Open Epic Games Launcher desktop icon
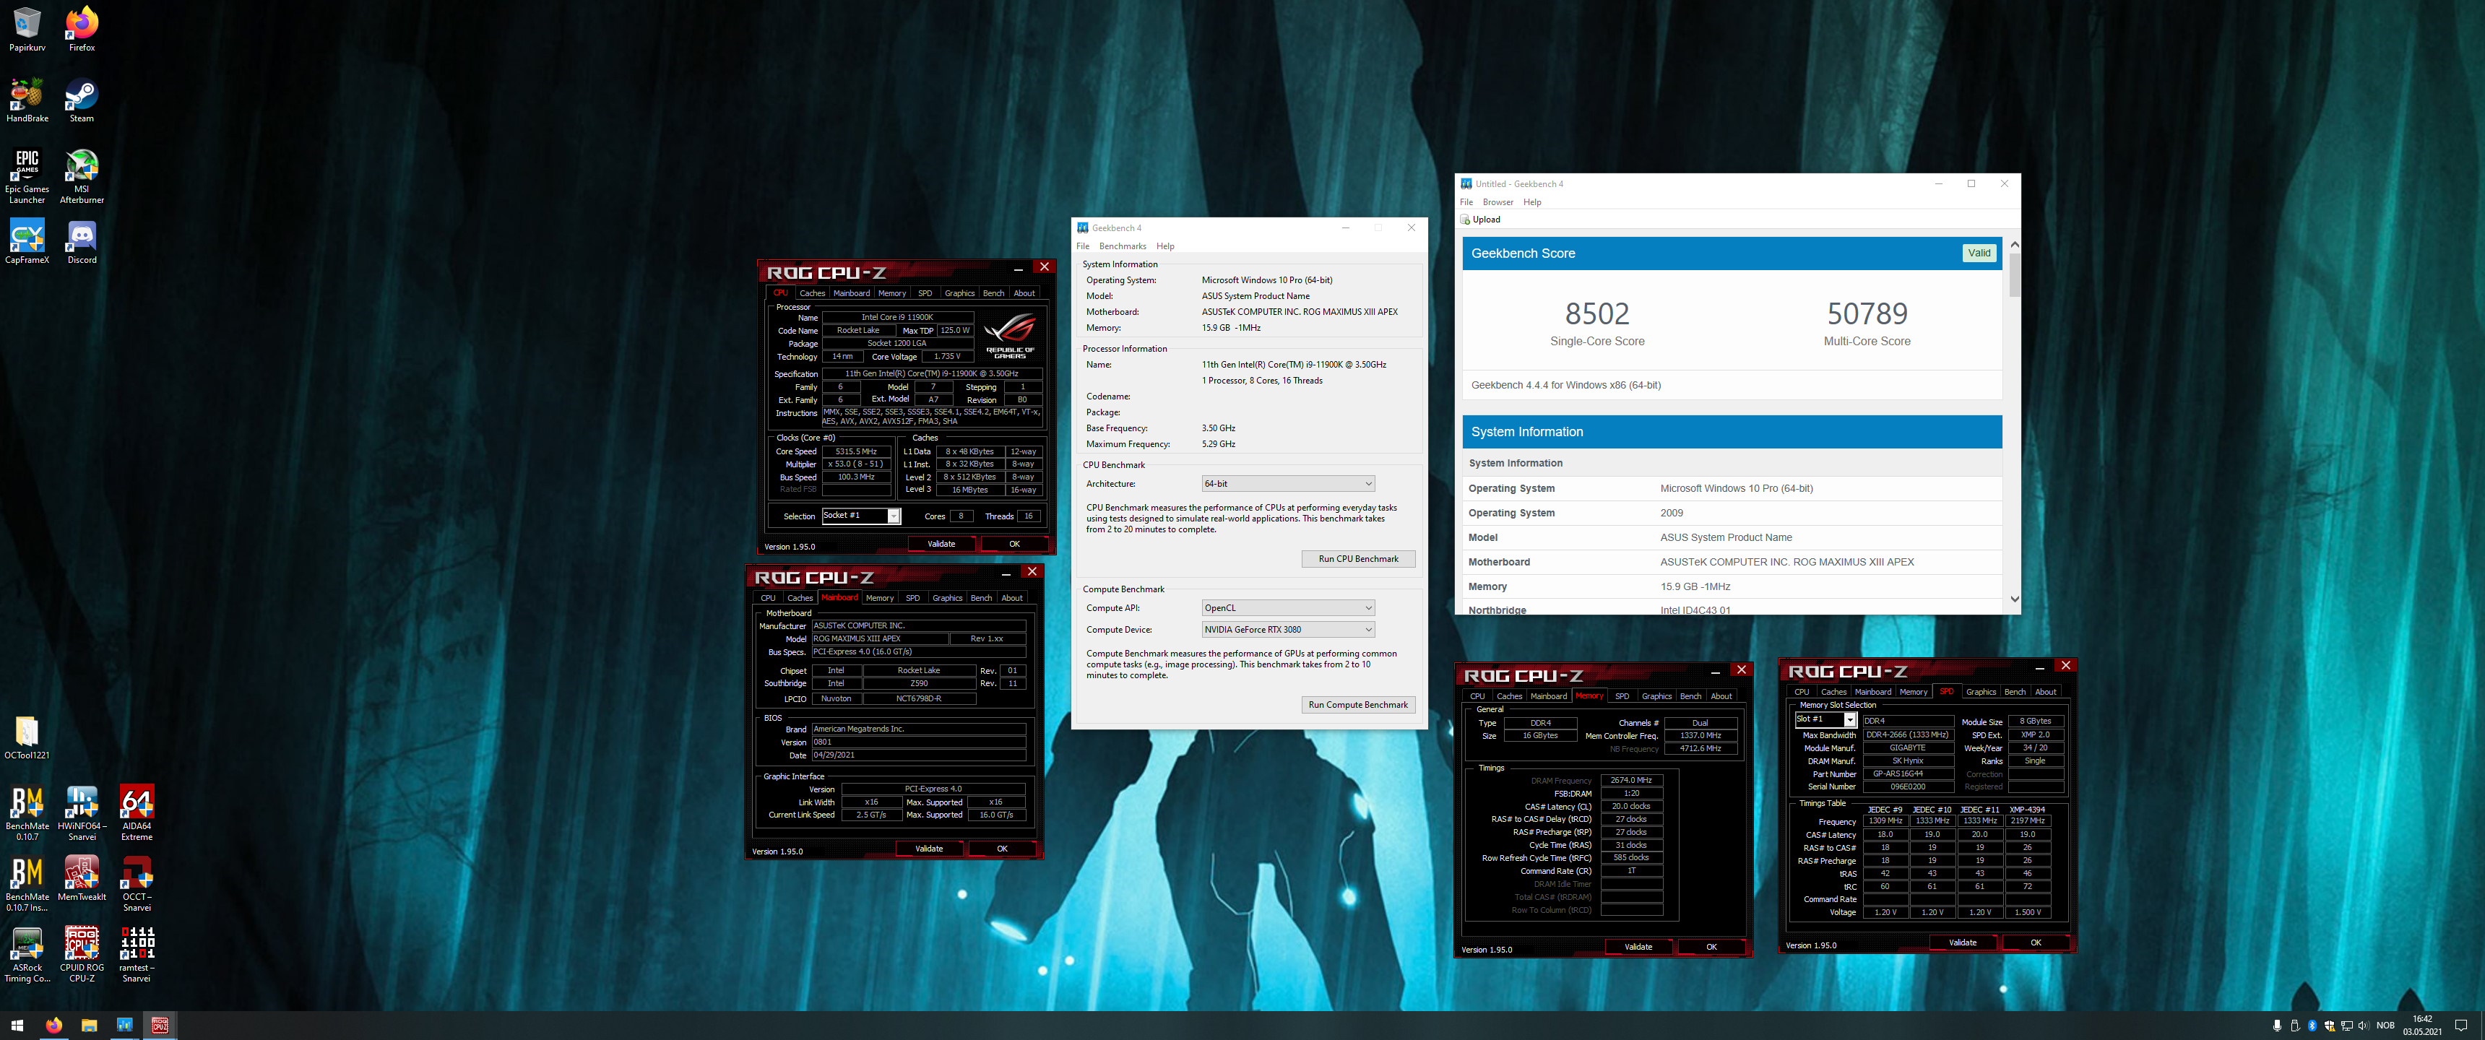Viewport: 2485px width, 1040px height. pyautogui.click(x=27, y=175)
